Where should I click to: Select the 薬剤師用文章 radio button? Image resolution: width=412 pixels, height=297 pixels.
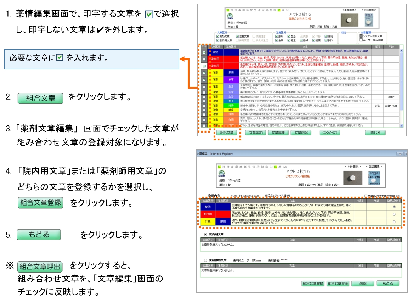click(x=206, y=260)
